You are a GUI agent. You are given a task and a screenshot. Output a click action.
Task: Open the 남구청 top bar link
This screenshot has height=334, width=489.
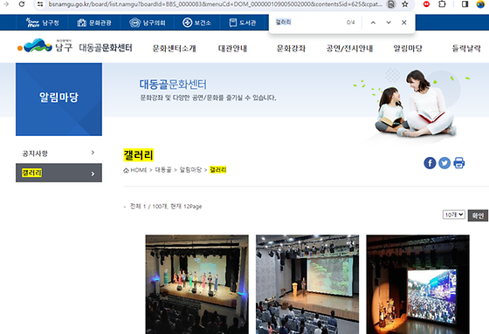pyautogui.click(x=43, y=23)
